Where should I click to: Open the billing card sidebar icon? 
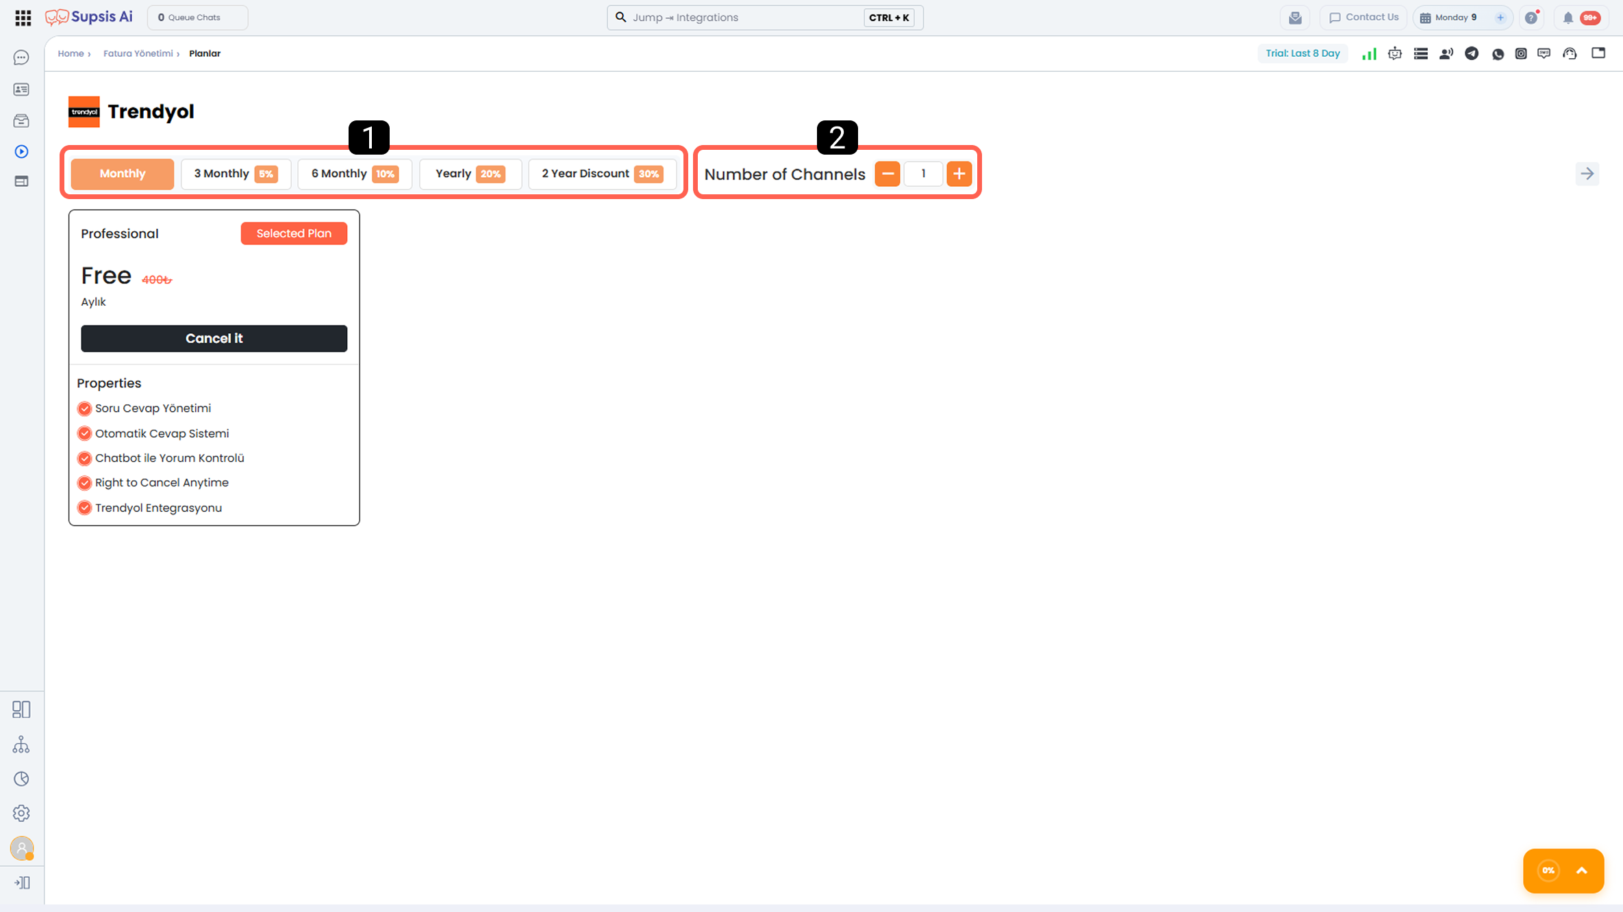click(21, 181)
